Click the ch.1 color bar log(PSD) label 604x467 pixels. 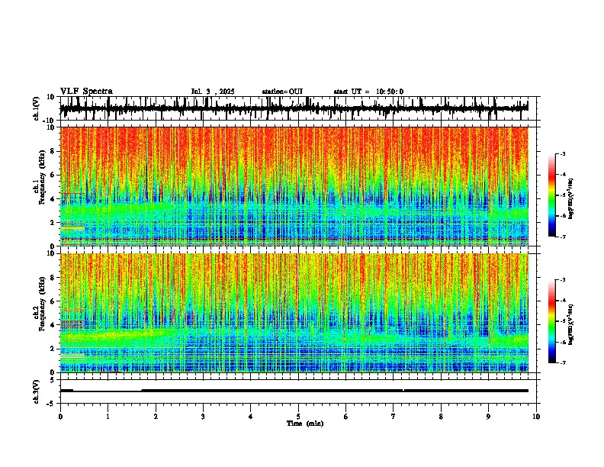point(571,199)
